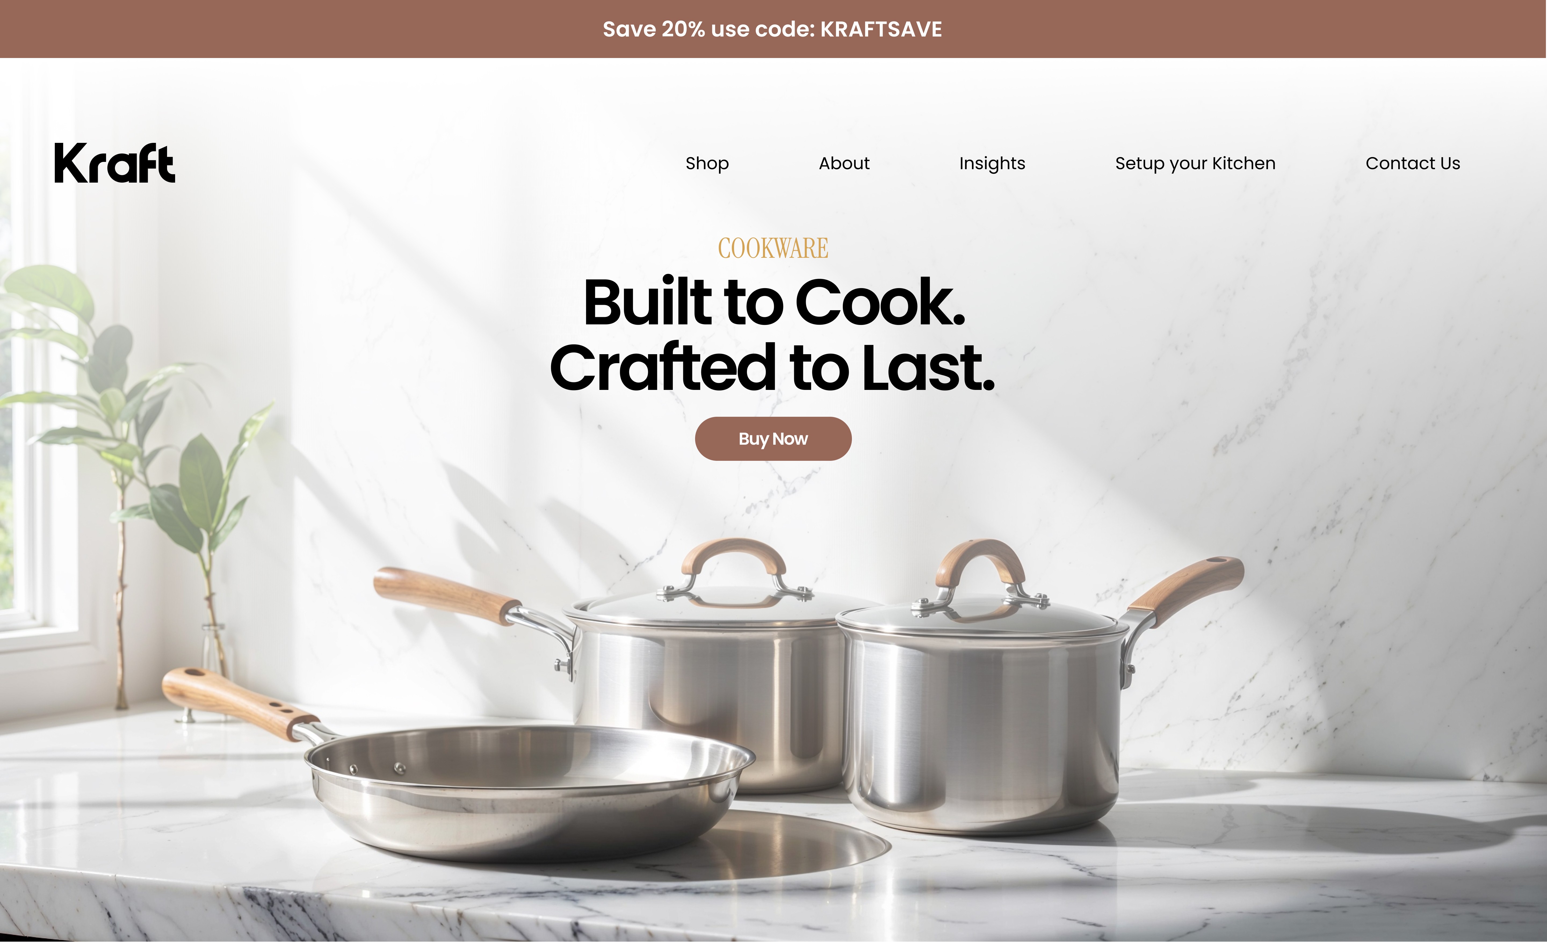Select Setup your Kitchen in navigation
The image size is (1547, 942).
click(x=1195, y=163)
